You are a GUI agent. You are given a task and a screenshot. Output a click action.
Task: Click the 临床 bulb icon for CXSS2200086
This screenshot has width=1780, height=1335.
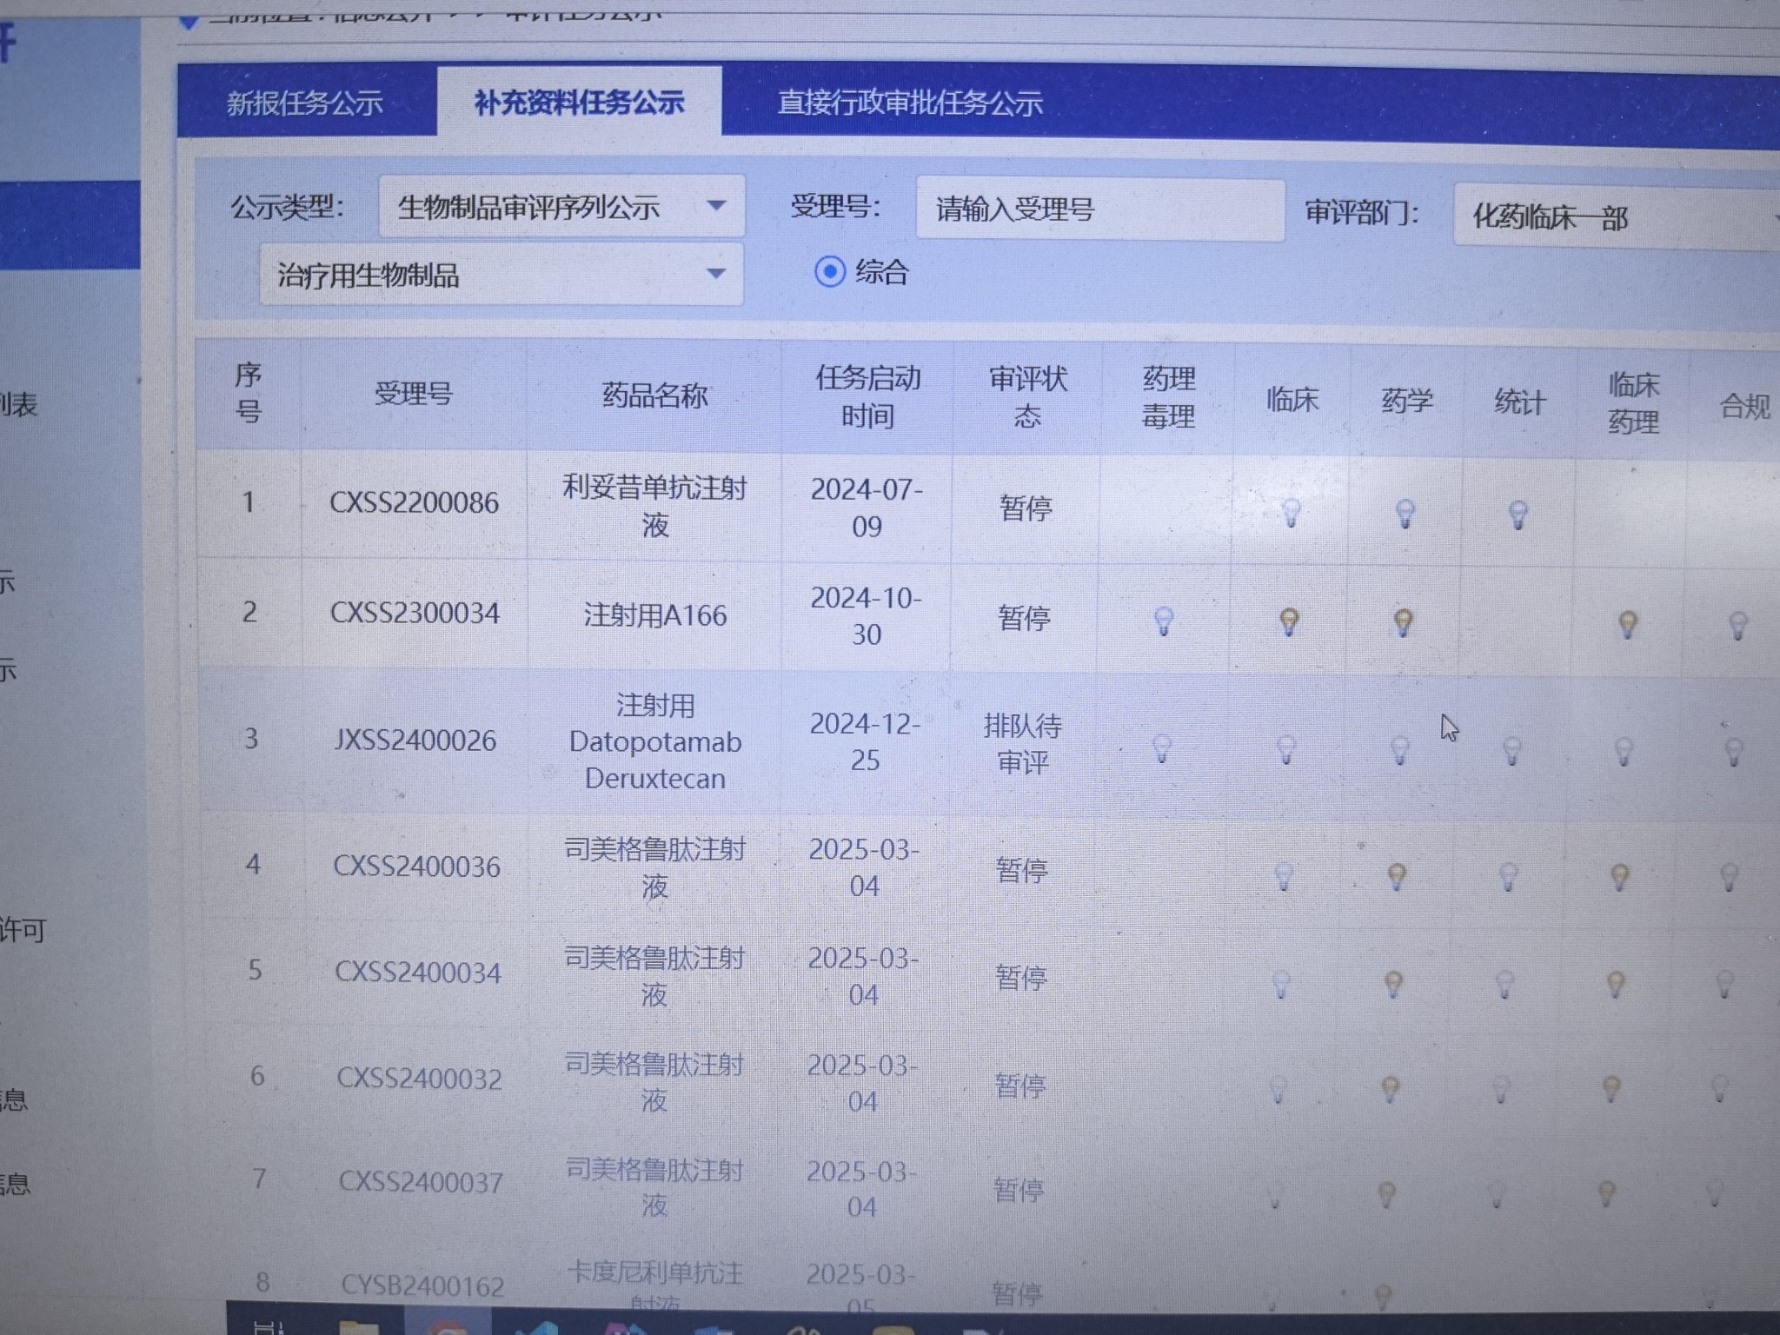pyautogui.click(x=1292, y=513)
